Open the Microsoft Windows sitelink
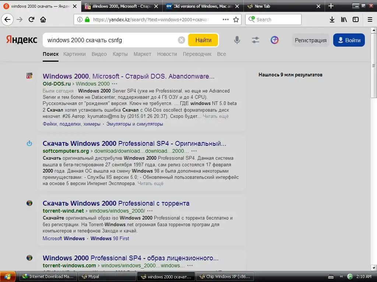The height and width of the screenshot is (282, 377). tap(64, 238)
